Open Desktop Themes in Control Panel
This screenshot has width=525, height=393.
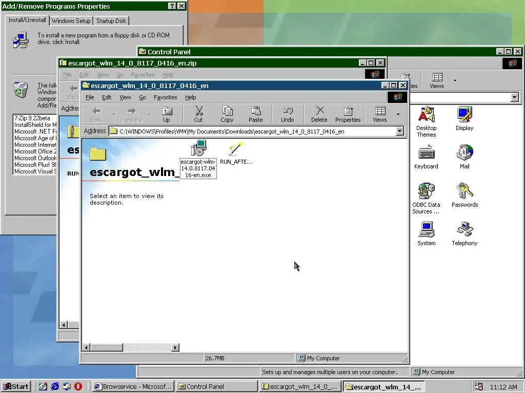(426, 122)
